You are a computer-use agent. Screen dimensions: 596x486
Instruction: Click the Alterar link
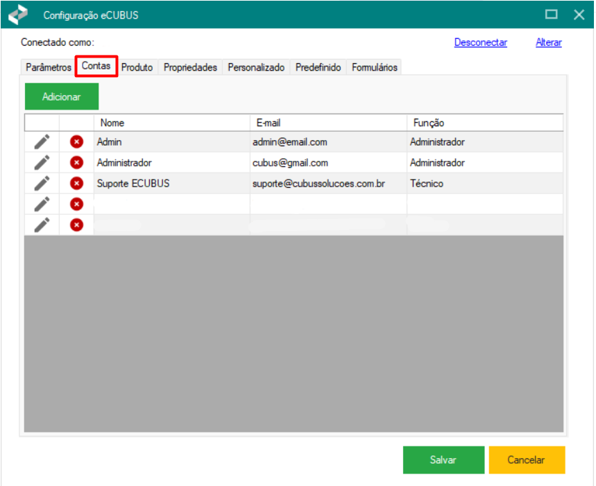click(548, 42)
